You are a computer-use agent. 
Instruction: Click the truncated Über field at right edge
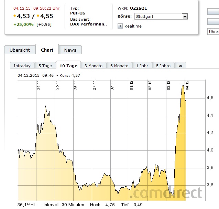click(x=213, y=32)
